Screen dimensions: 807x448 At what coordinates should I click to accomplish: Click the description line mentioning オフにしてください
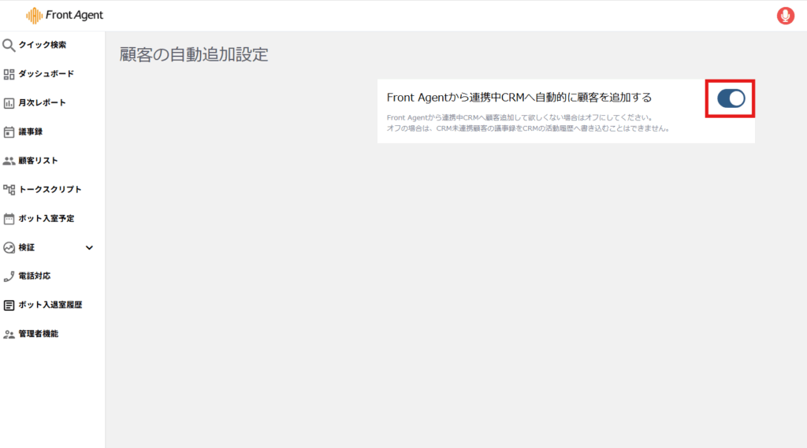(519, 117)
